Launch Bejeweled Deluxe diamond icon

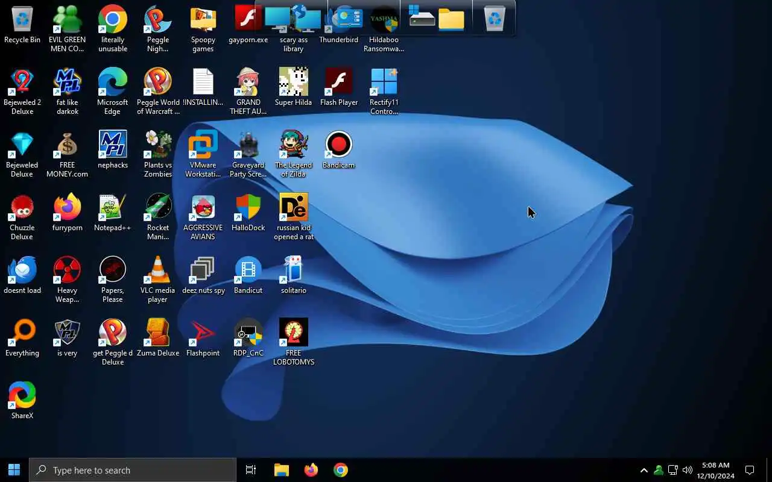point(22,154)
